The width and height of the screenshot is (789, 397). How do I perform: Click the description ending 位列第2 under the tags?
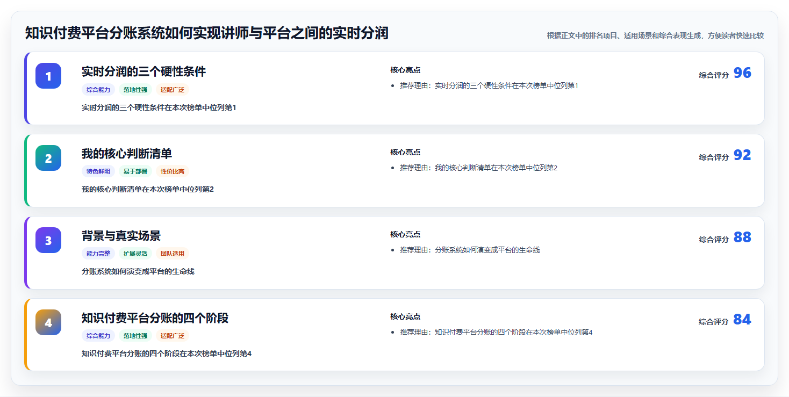[148, 189]
